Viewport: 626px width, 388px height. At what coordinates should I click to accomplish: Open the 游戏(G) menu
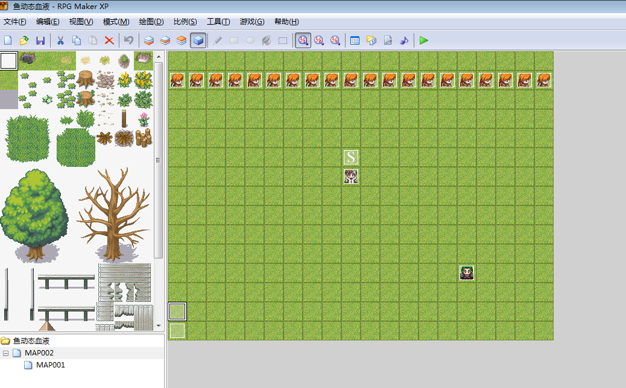point(252,22)
